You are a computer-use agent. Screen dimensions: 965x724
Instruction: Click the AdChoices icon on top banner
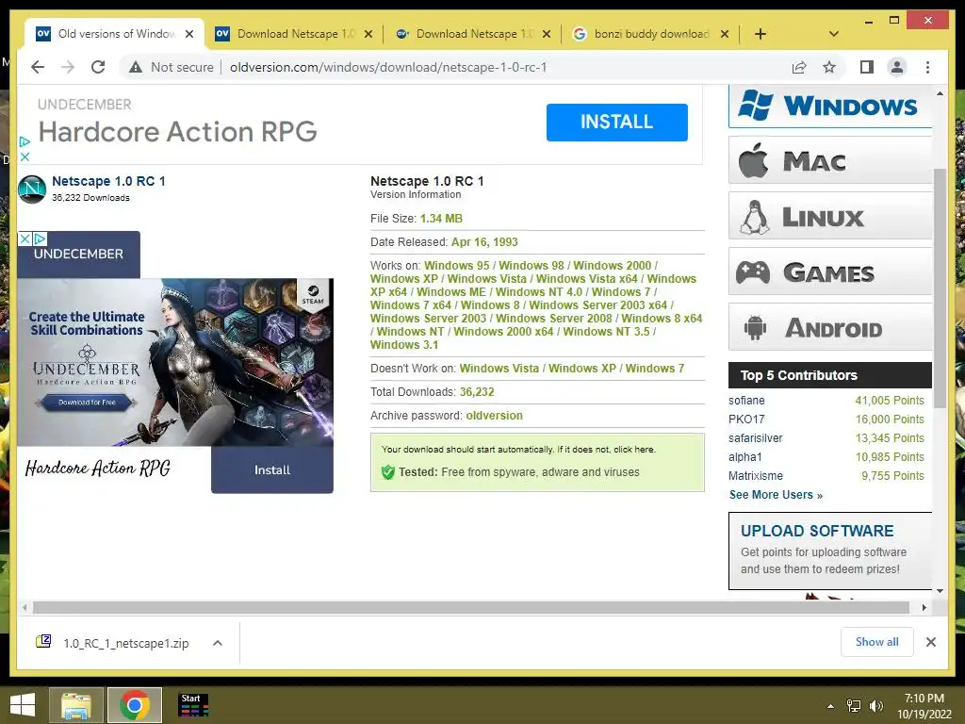[25, 141]
